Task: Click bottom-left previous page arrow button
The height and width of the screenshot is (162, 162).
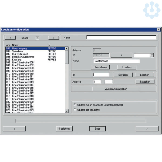Action: click(x=14, y=129)
